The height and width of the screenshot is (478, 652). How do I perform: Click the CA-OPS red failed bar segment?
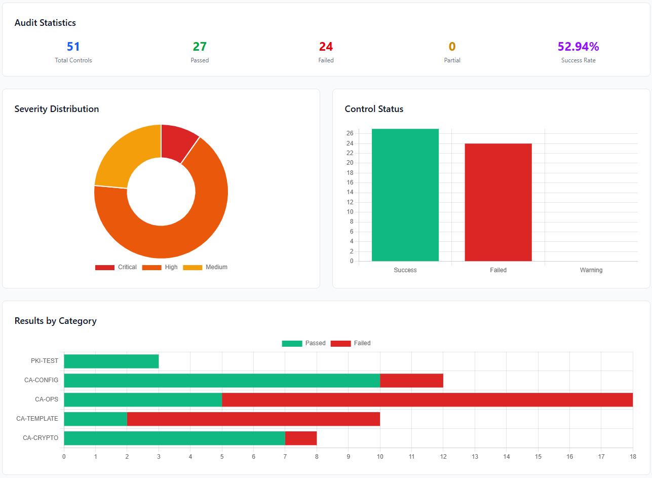pos(427,400)
